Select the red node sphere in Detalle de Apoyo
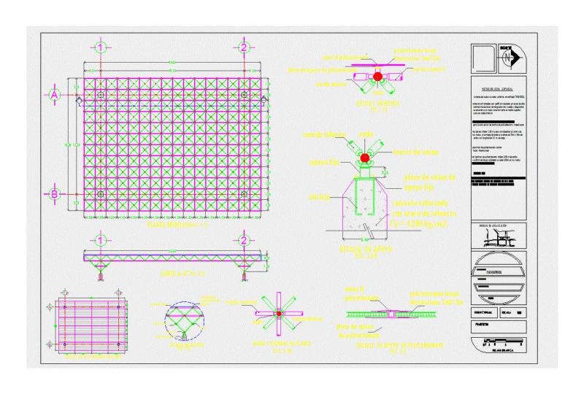Screen dimensions: 584x394 click(365, 158)
